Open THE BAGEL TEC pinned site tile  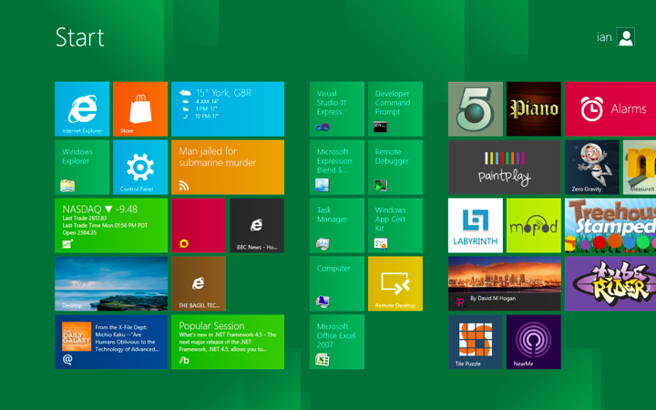[x=199, y=283]
